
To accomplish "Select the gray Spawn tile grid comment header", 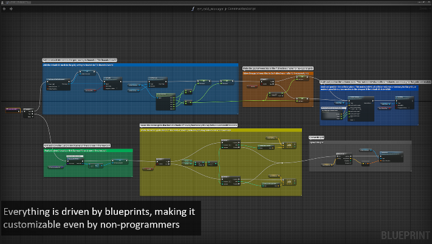I will (360, 142).
